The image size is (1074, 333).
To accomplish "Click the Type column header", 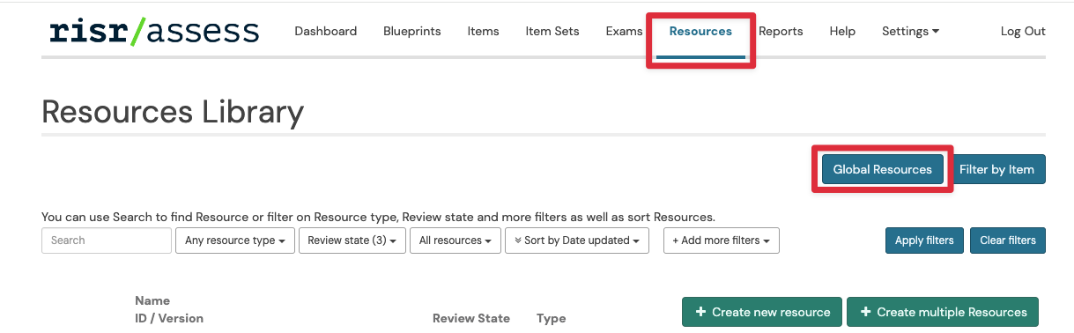I will 551,318.
